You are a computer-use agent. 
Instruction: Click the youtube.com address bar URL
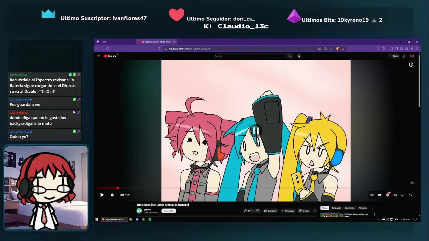pos(189,49)
